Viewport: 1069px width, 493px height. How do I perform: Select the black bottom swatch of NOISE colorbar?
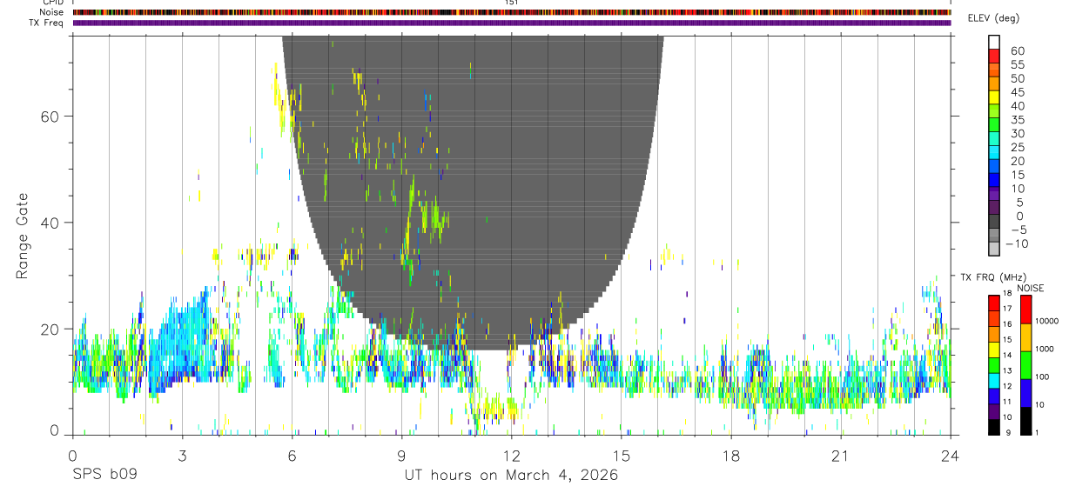click(x=1025, y=420)
